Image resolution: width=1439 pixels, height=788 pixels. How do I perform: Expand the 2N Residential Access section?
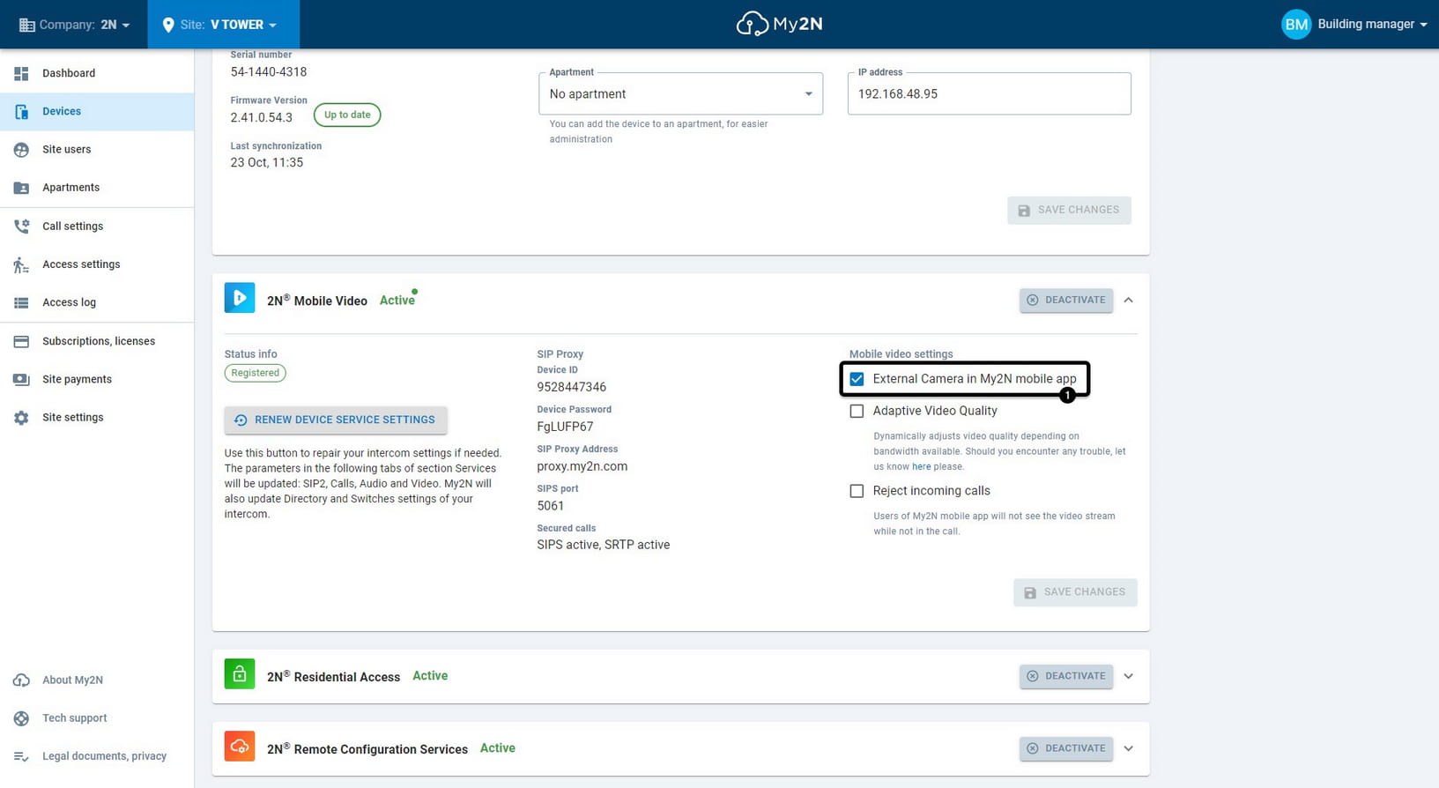(x=1128, y=676)
